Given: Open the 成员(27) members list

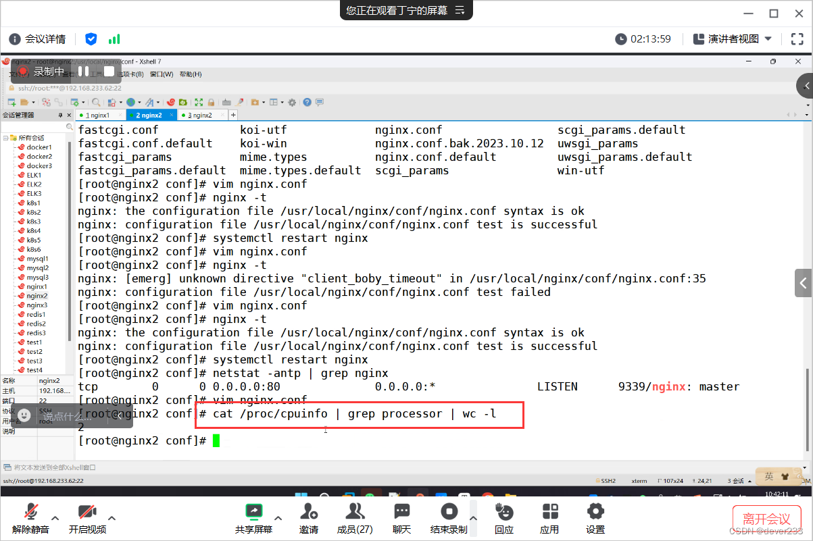Looking at the screenshot, I should click(355, 518).
